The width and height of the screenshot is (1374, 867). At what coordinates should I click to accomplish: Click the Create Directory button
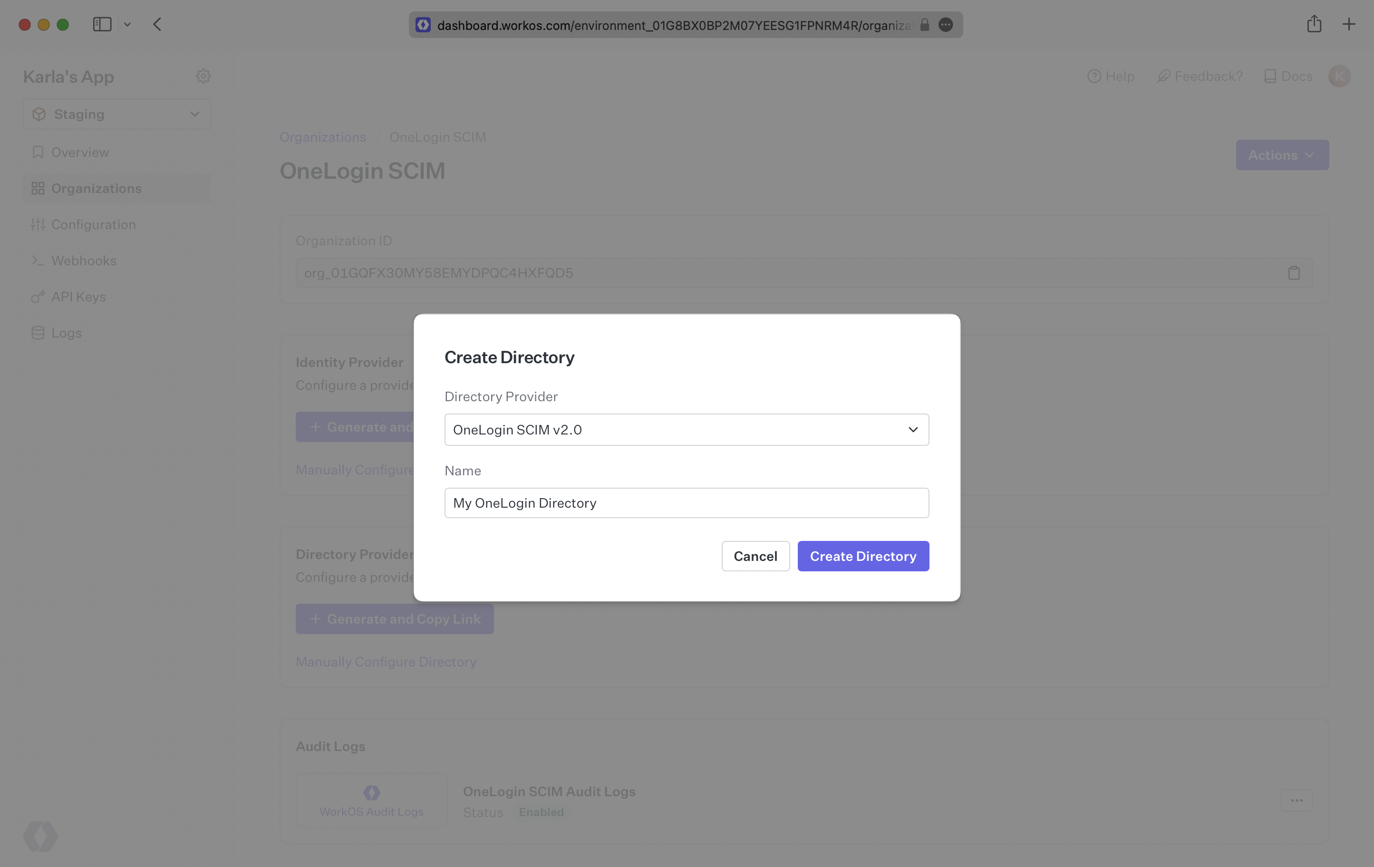tap(863, 555)
